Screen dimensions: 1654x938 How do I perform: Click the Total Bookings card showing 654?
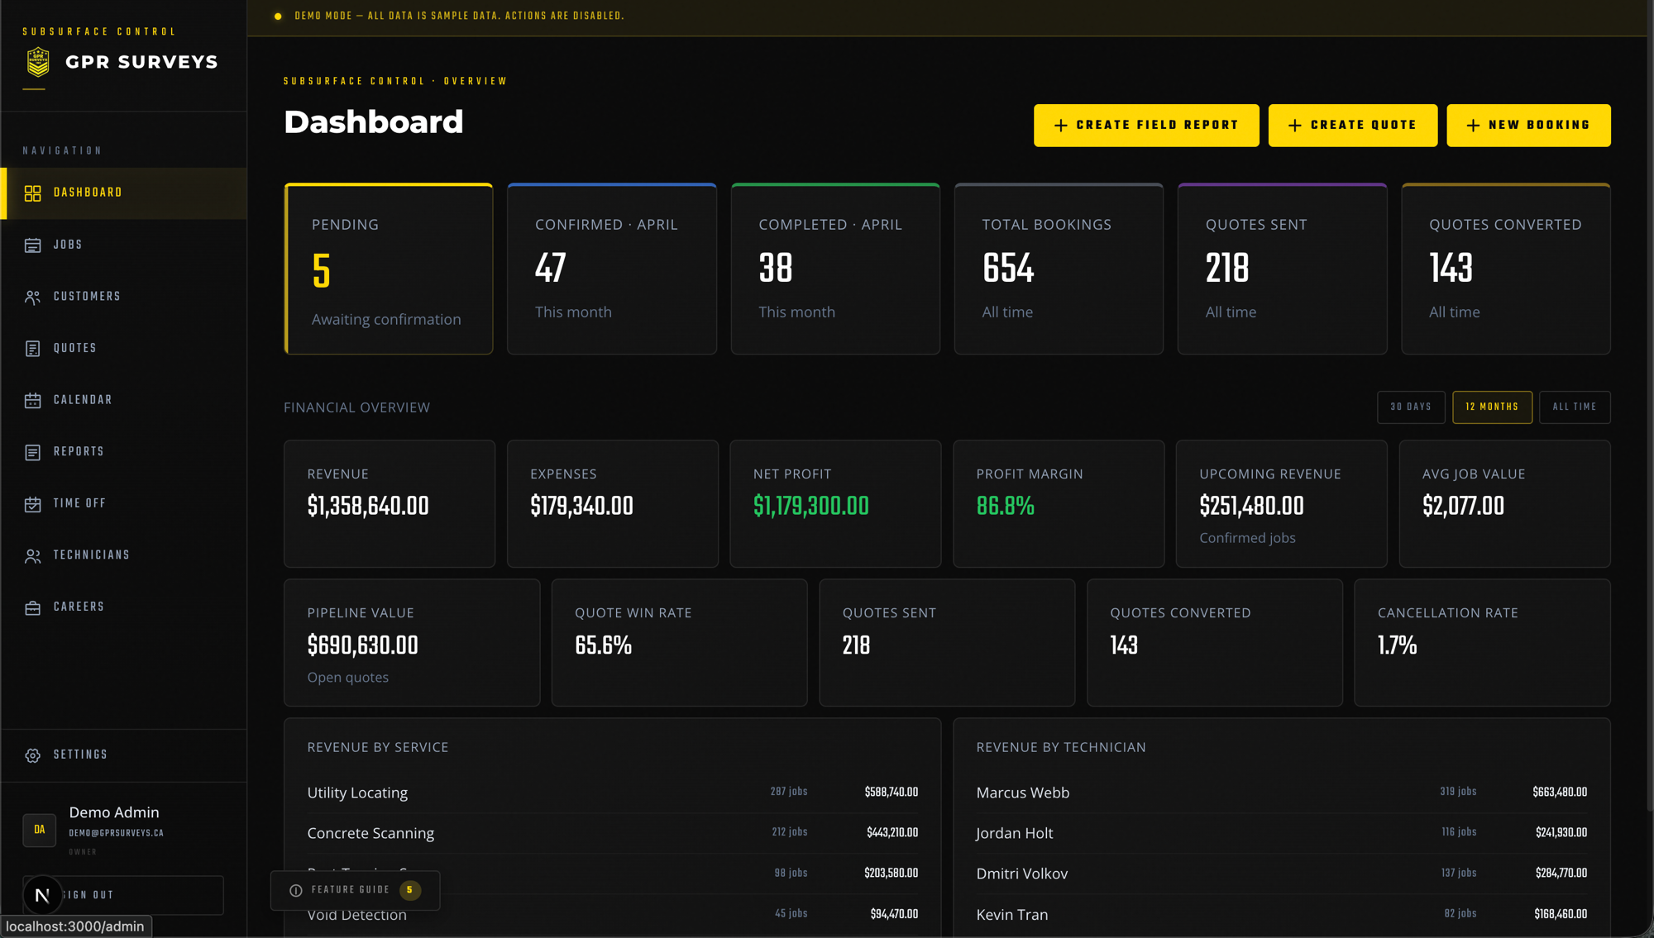pos(1059,269)
